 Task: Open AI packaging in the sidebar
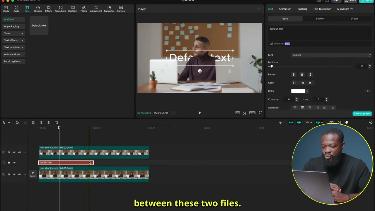14,26
